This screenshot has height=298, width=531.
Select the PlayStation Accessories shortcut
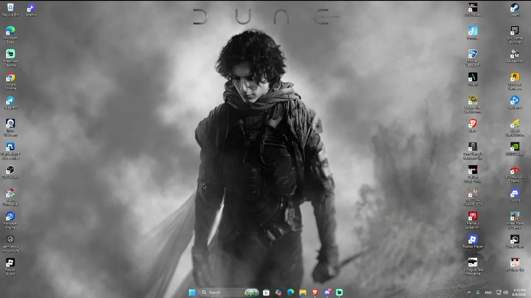[x=10, y=151]
